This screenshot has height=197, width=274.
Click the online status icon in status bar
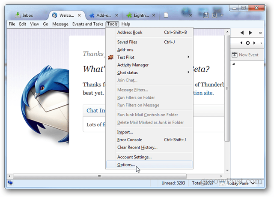coord(10,183)
